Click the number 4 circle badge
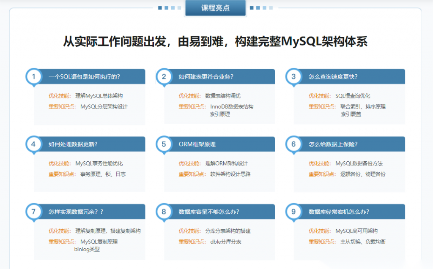Screen dimensions: 433x269 [x=34, y=144]
